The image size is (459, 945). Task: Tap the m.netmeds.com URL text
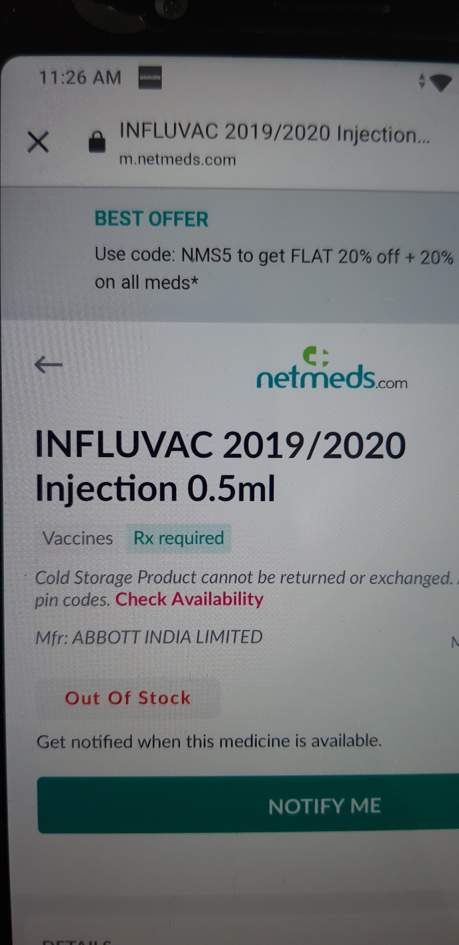(x=177, y=160)
